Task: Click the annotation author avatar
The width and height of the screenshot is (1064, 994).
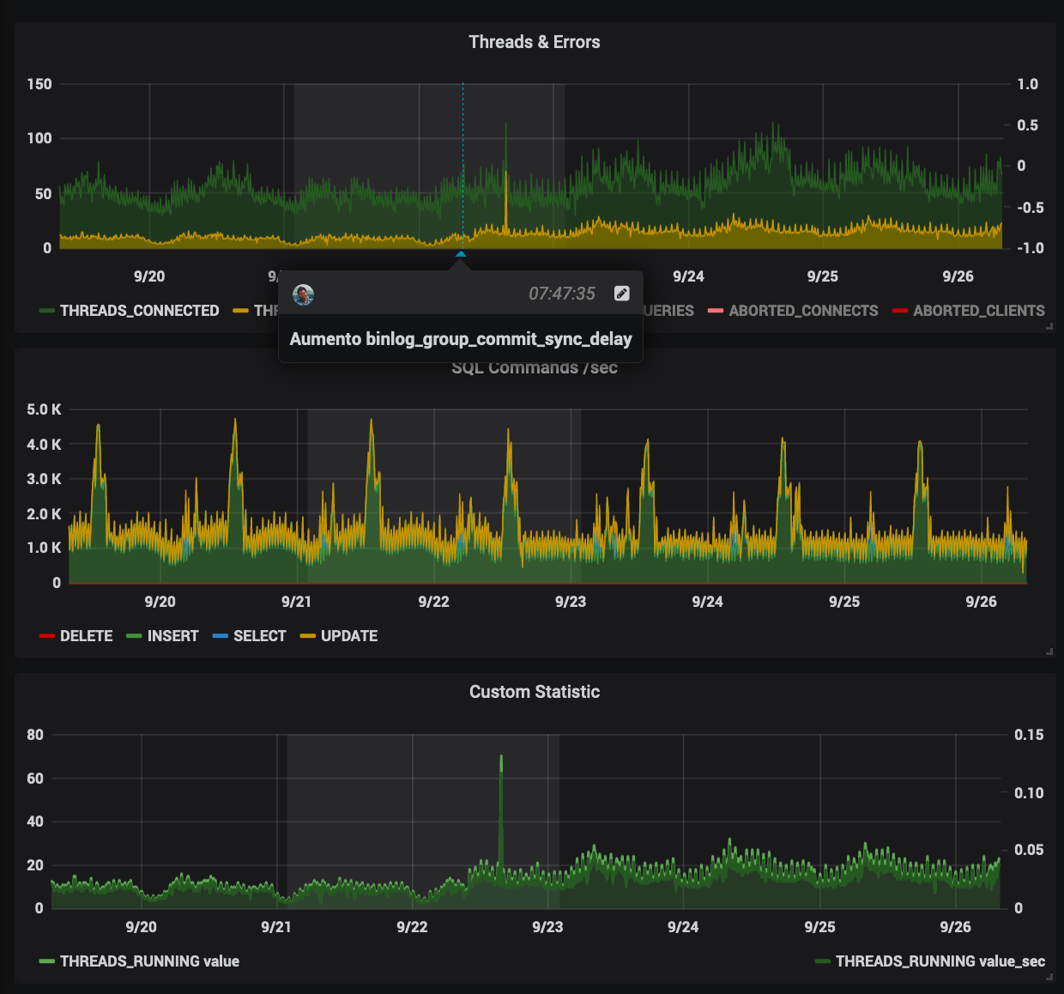Action: pos(303,294)
